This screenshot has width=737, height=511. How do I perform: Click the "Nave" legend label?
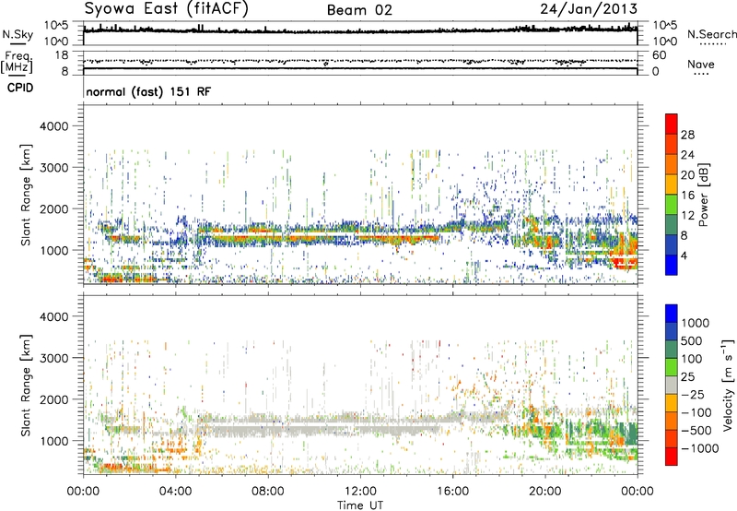click(x=701, y=64)
